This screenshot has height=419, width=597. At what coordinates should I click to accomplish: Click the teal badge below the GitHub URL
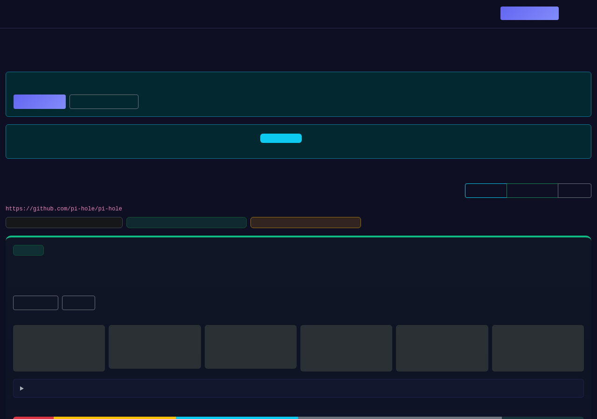(187, 223)
